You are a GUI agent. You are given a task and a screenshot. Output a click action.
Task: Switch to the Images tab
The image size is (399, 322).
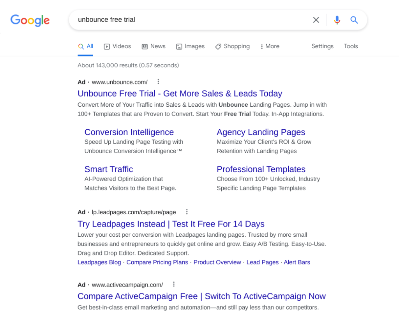190,46
